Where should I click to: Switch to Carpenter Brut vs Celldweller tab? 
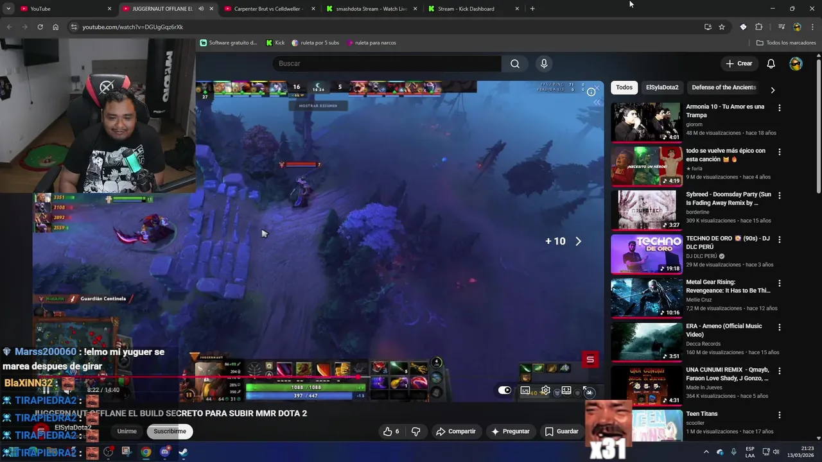coord(270,8)
